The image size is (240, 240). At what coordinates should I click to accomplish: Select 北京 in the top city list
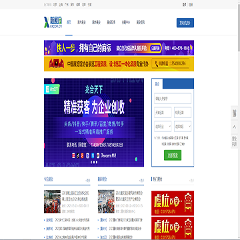click(x=55, y=5)
